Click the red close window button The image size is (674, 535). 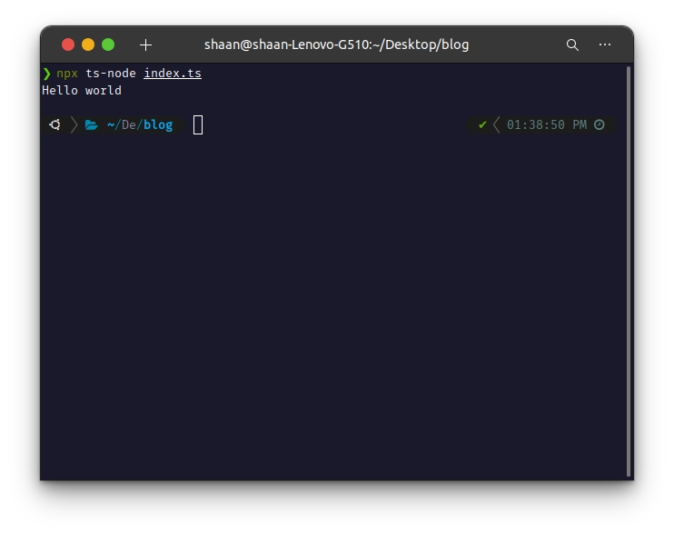coord(68,45)
